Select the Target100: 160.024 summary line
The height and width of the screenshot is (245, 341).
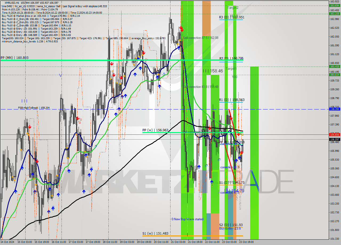83,38
